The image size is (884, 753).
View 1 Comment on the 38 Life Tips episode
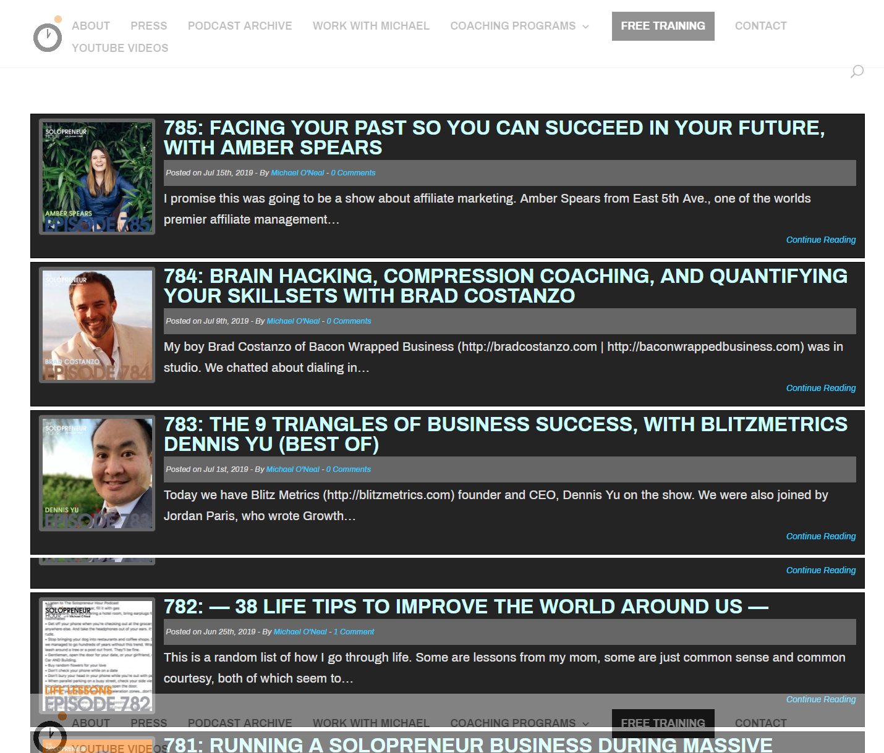[x=354, y=631]
